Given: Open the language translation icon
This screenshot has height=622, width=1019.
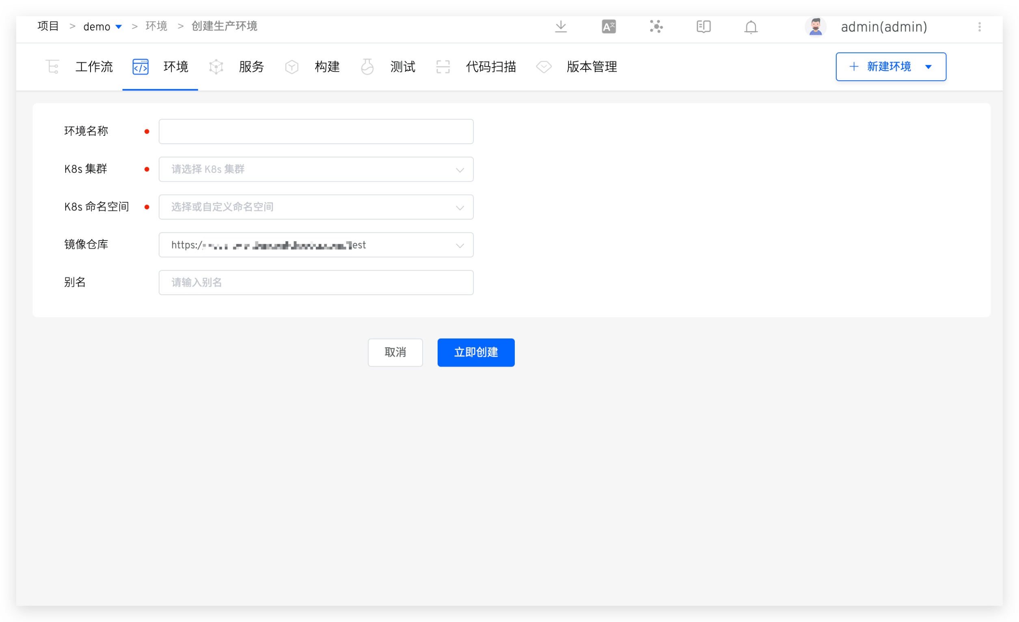Looking at the screenshot, I should 609,27.
